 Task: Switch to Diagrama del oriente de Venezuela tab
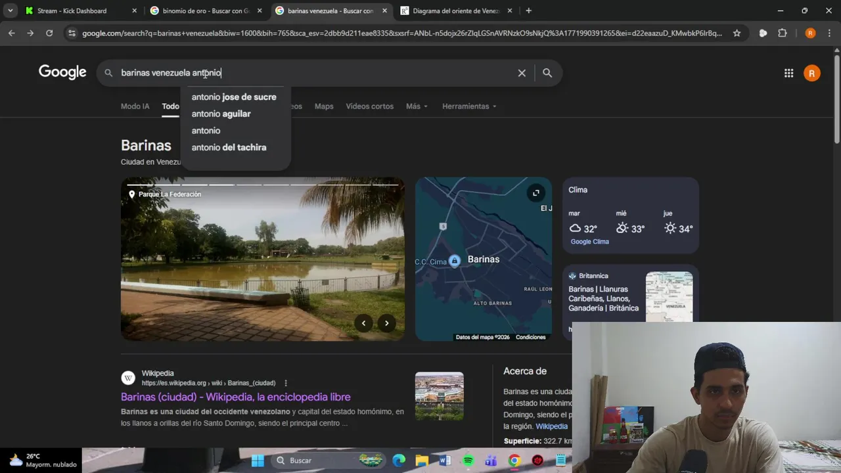(x=455, y=11)
